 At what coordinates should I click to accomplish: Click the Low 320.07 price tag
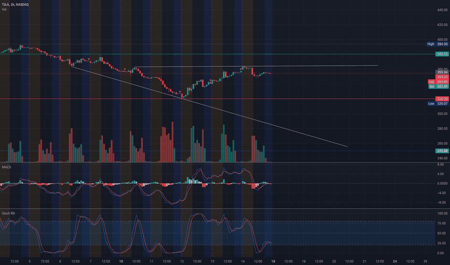click(x=438, y=104)
